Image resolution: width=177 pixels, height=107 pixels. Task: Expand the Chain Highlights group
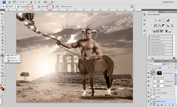(152, 93)
